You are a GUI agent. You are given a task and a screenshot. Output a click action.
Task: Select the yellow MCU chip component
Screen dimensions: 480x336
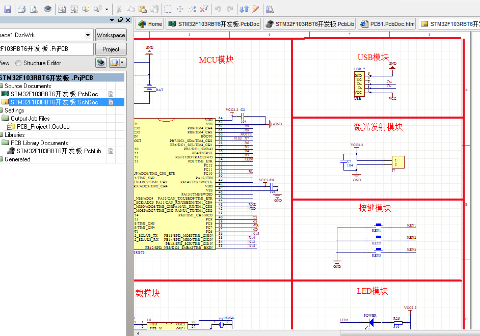174,184
